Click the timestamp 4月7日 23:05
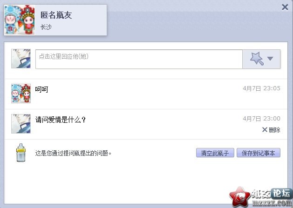Viewport: 293px width, 208px height. tap(261, 88)
